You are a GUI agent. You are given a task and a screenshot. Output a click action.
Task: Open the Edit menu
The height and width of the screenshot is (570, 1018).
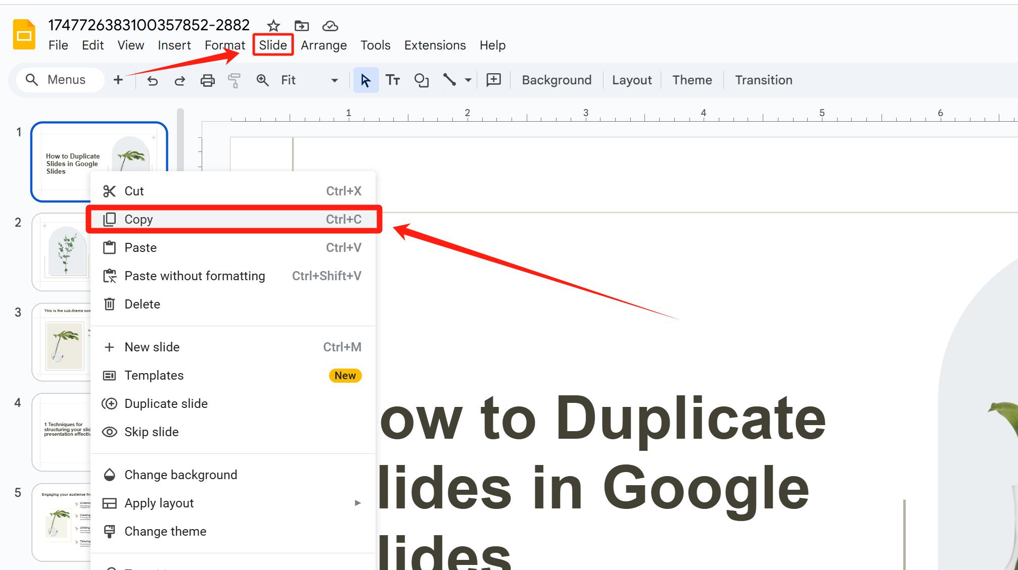pos(92,45)
